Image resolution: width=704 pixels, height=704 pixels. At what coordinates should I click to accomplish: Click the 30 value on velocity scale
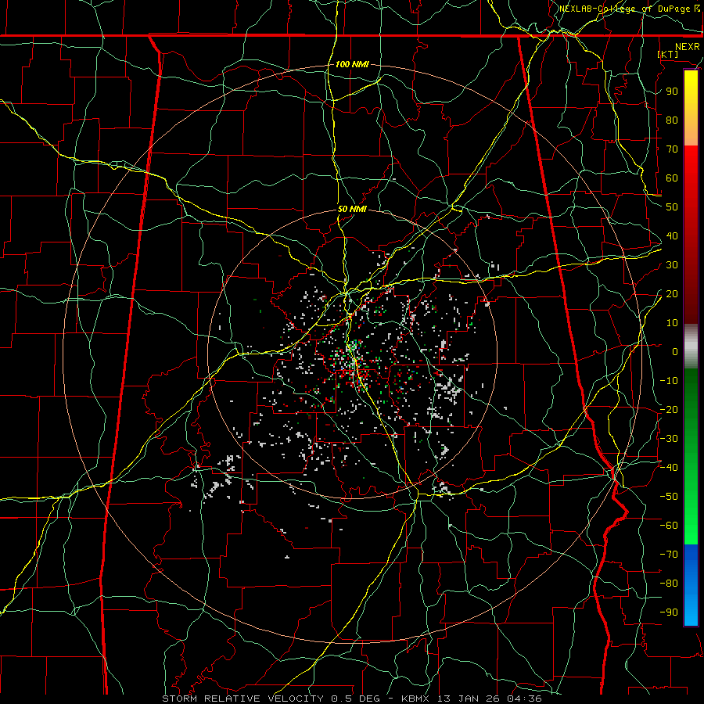[x=672, y=265]
